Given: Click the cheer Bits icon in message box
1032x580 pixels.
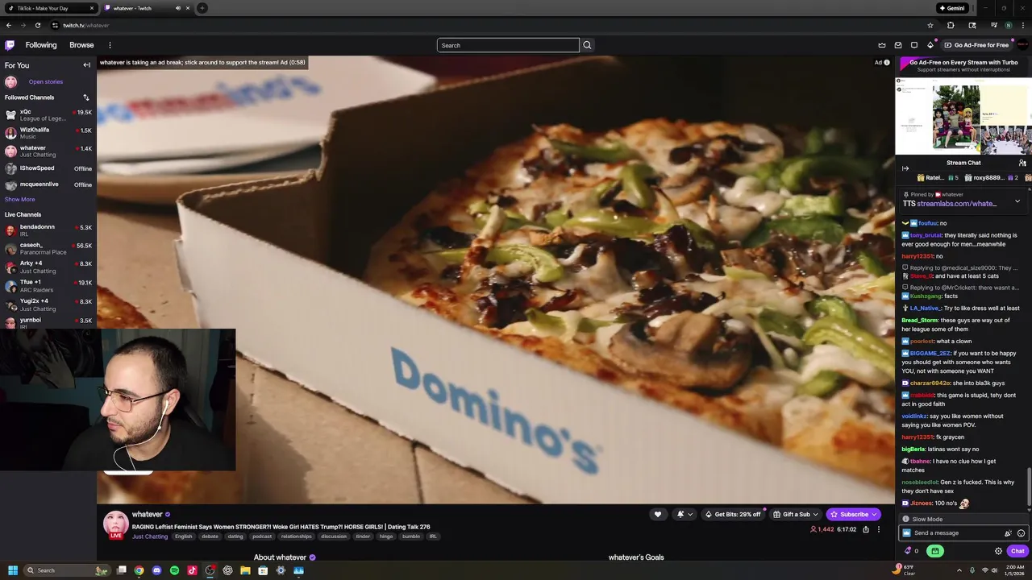Looking at the screenshot, I should point(1008,533).
